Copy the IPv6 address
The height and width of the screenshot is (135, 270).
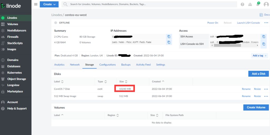pyautogui.click(x=169, y=42)
